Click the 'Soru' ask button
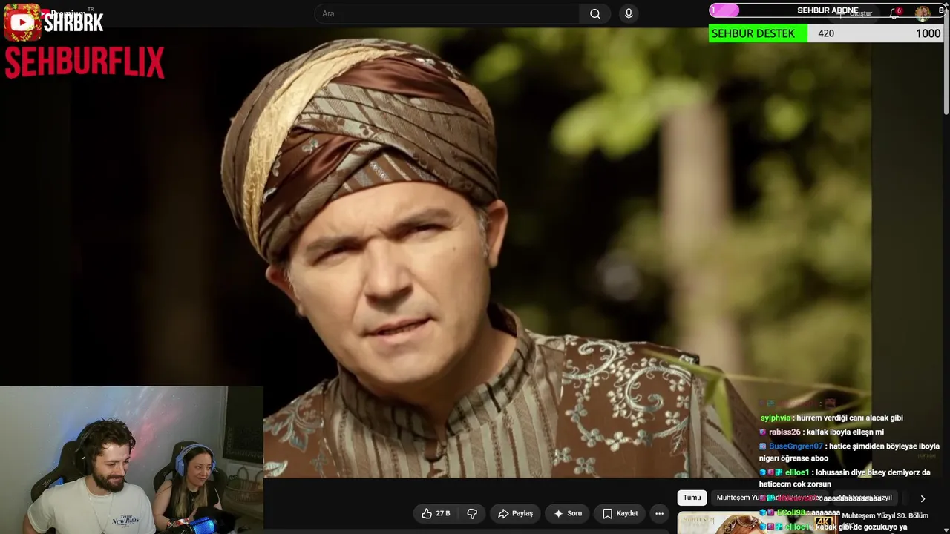The image size is (950, 534). (x=568, y=513)
